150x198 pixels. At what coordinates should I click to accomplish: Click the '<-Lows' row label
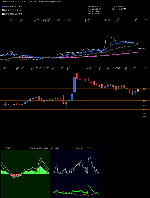pyautogui.click(x=147, y=68)
